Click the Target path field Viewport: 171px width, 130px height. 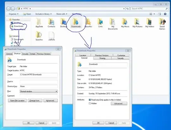pyautogui.click(x=39, y=75)
